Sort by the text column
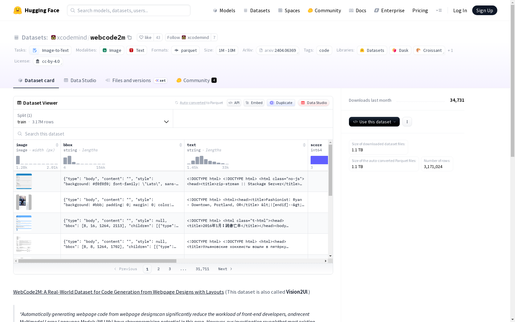Viewport: 515px width, 322px height. coord(304,145)
